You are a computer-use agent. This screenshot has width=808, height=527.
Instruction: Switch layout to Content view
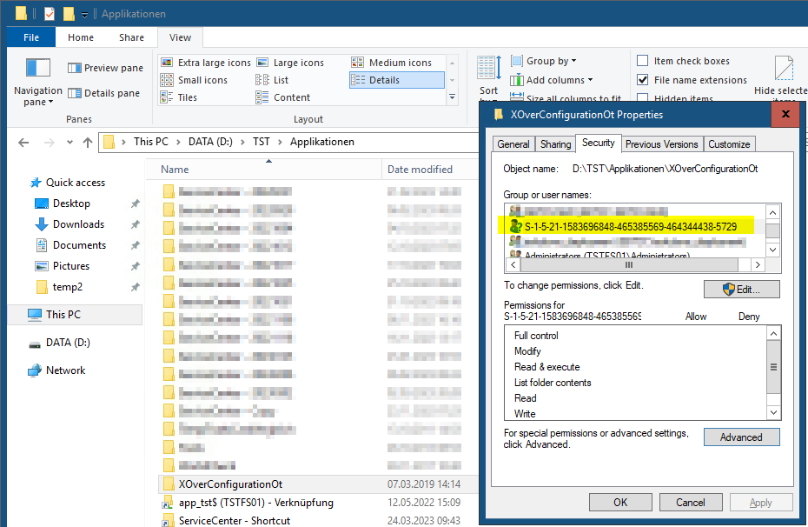(283, 97)
